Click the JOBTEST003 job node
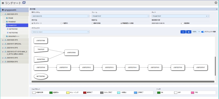 (x=71, y=53)
